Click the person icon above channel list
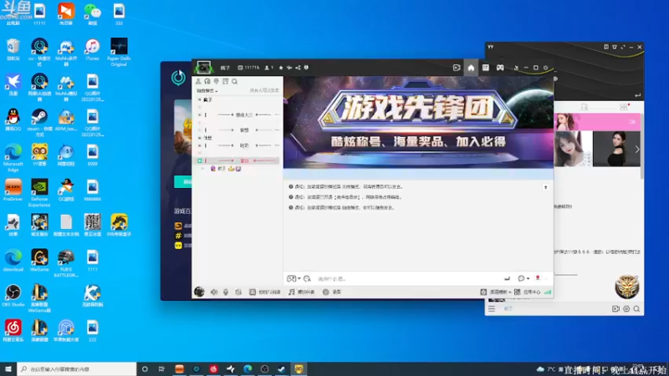669x376 pixels. click(198, 81)
